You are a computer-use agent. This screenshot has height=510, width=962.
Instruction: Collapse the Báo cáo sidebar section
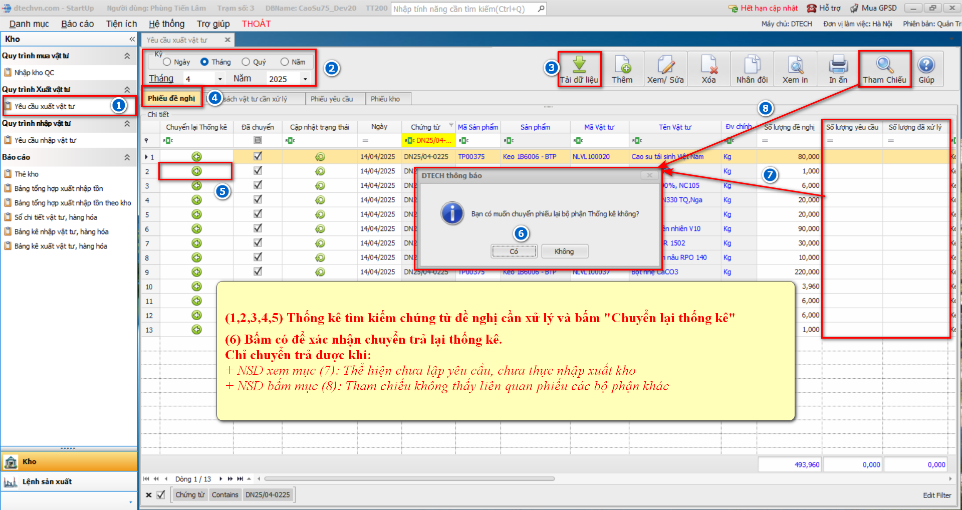pyautogui.click(x=127, y=157)
